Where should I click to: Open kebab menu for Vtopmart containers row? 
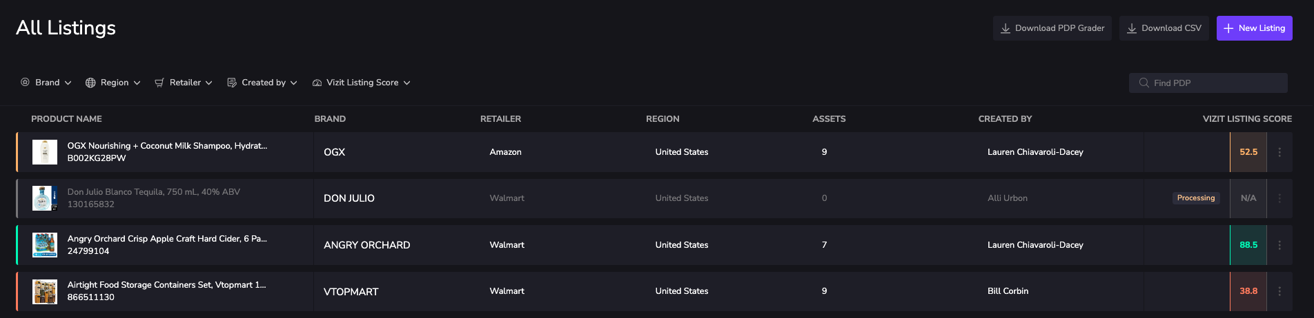click(1279, 291)
